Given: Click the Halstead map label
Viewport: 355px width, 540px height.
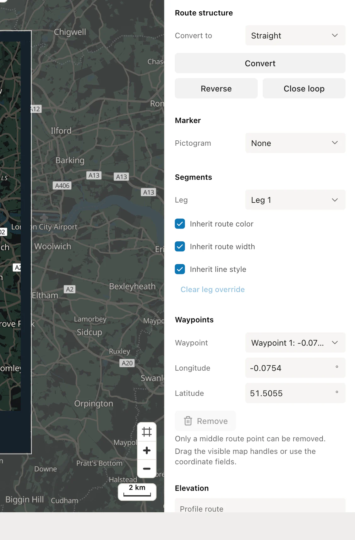Looking at the screenshot, I should tap(123, 480).
